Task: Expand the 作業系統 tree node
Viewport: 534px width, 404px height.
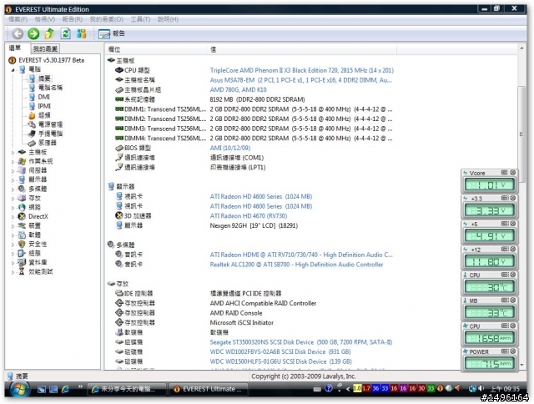Action: point(13,162)
